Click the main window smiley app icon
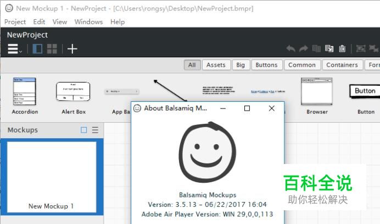 coord(9,8)
